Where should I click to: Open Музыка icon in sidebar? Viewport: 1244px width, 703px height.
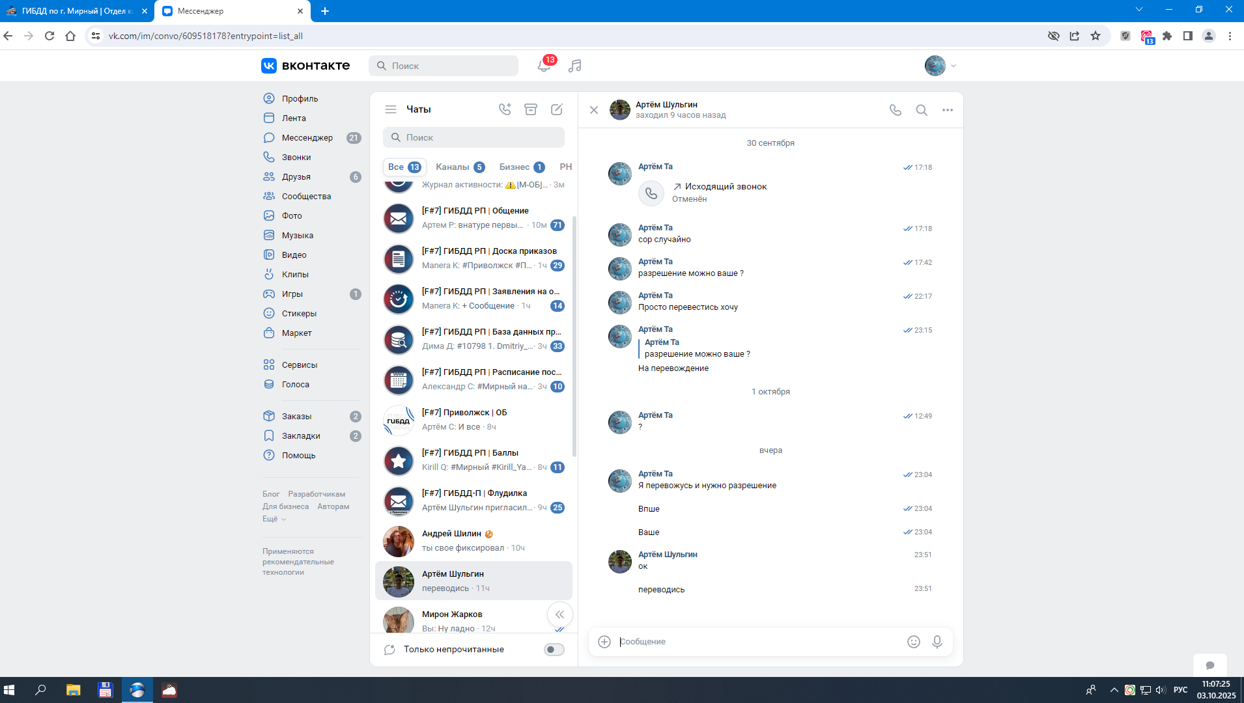(269, 235)
